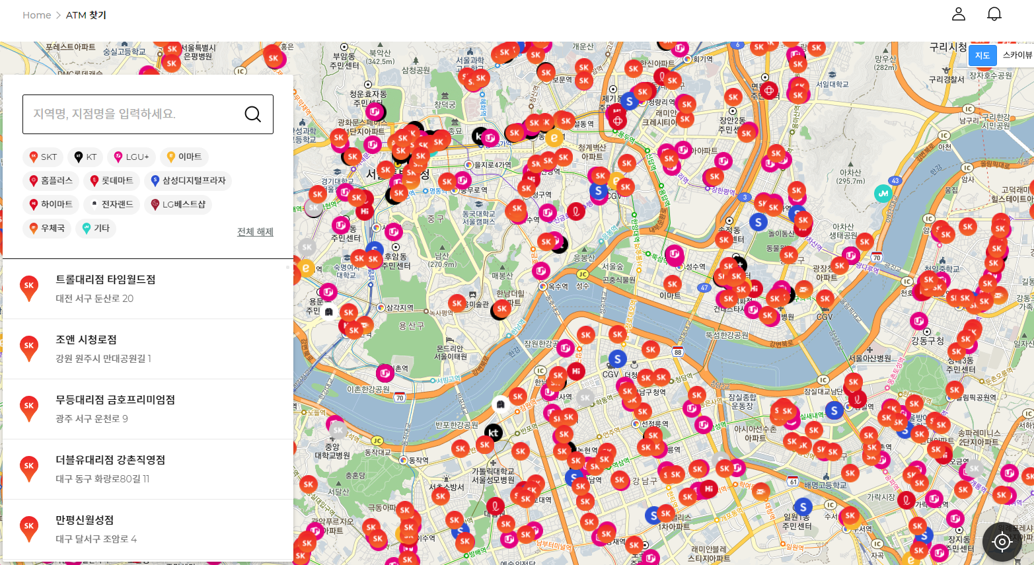Open the 조앤 시청로점 result

pyautogui.click(x=148, y=349)
